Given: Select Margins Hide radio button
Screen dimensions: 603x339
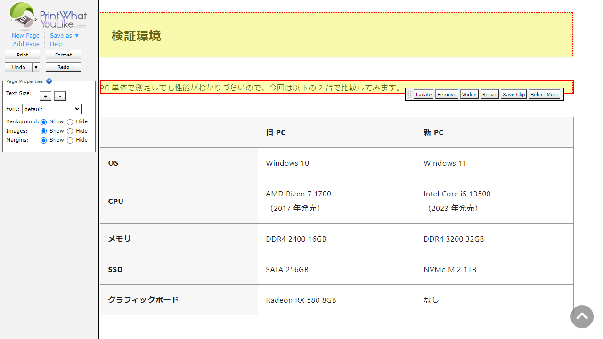Looking at the screenshot, I should pyautogui.click(x=70, y=140).
